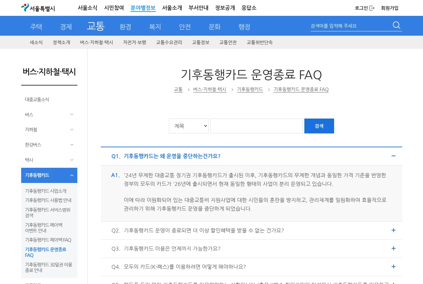Select the 문화 category tab
Screen dimensions: 423x284
coord(214,27)
